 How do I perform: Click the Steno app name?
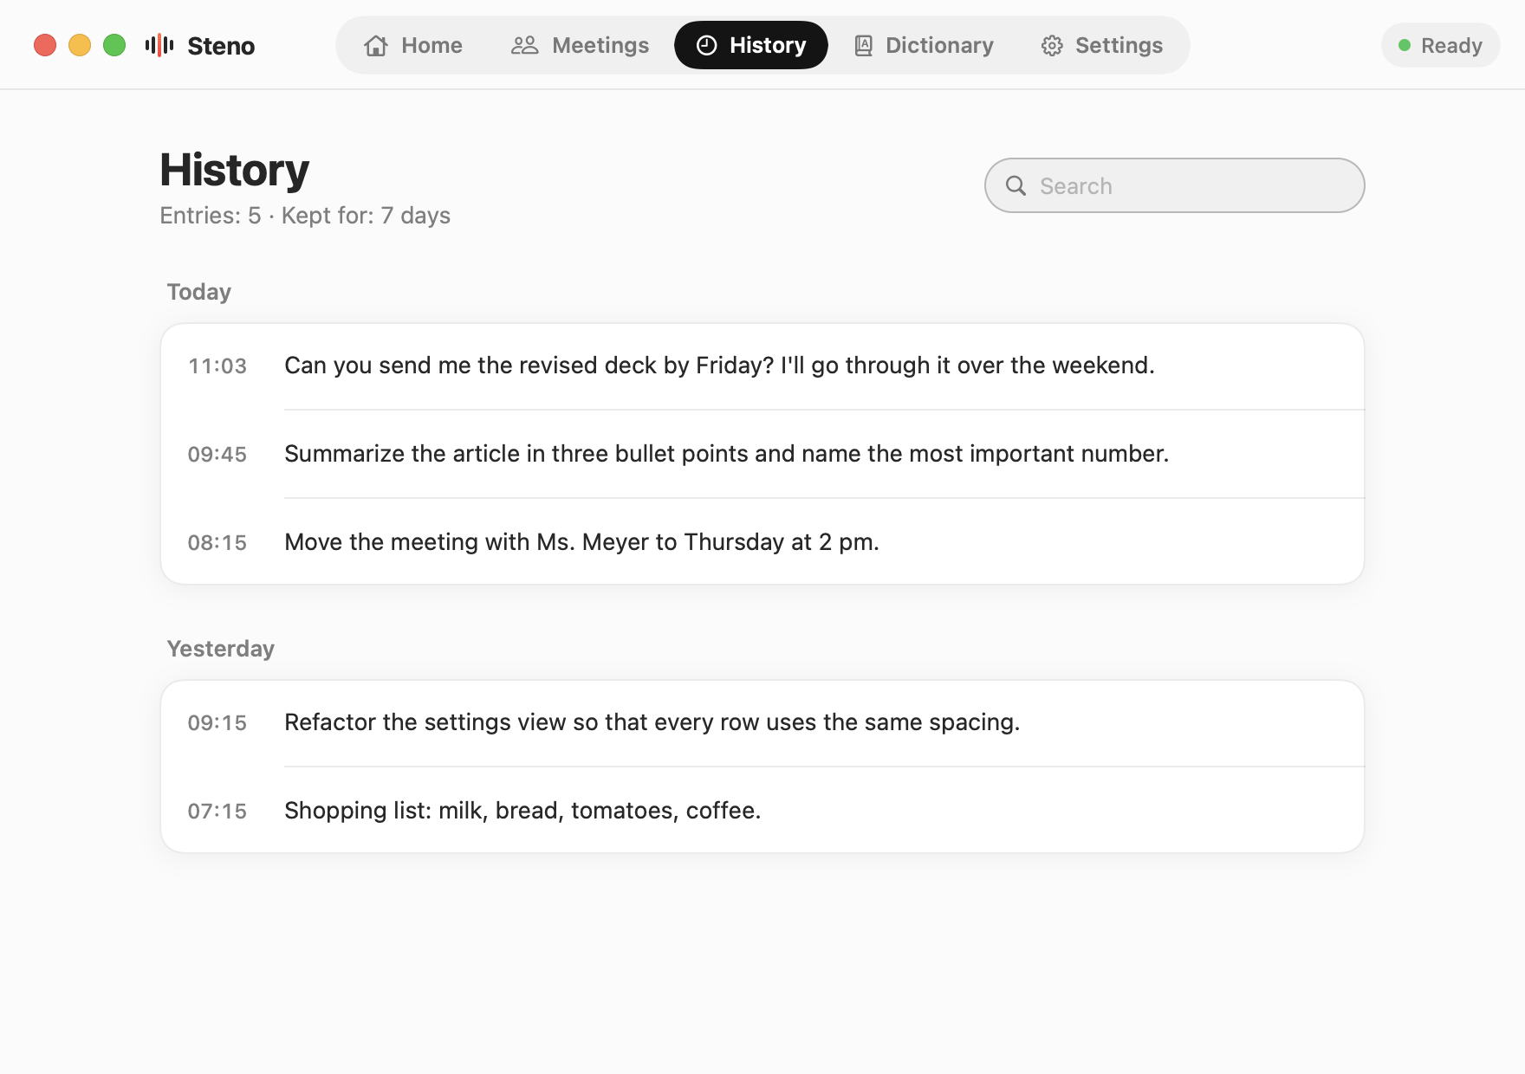(221, 45)
